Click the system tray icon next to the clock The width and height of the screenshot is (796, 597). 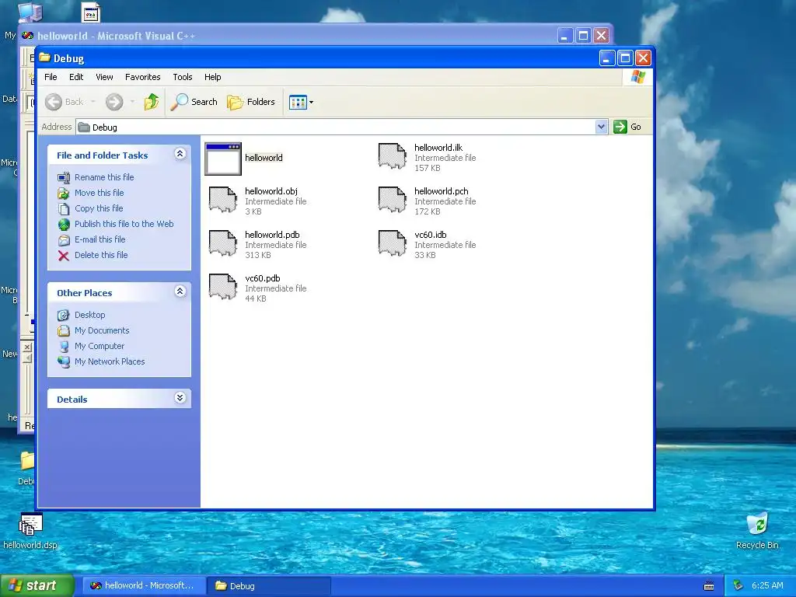click(738, 586)
